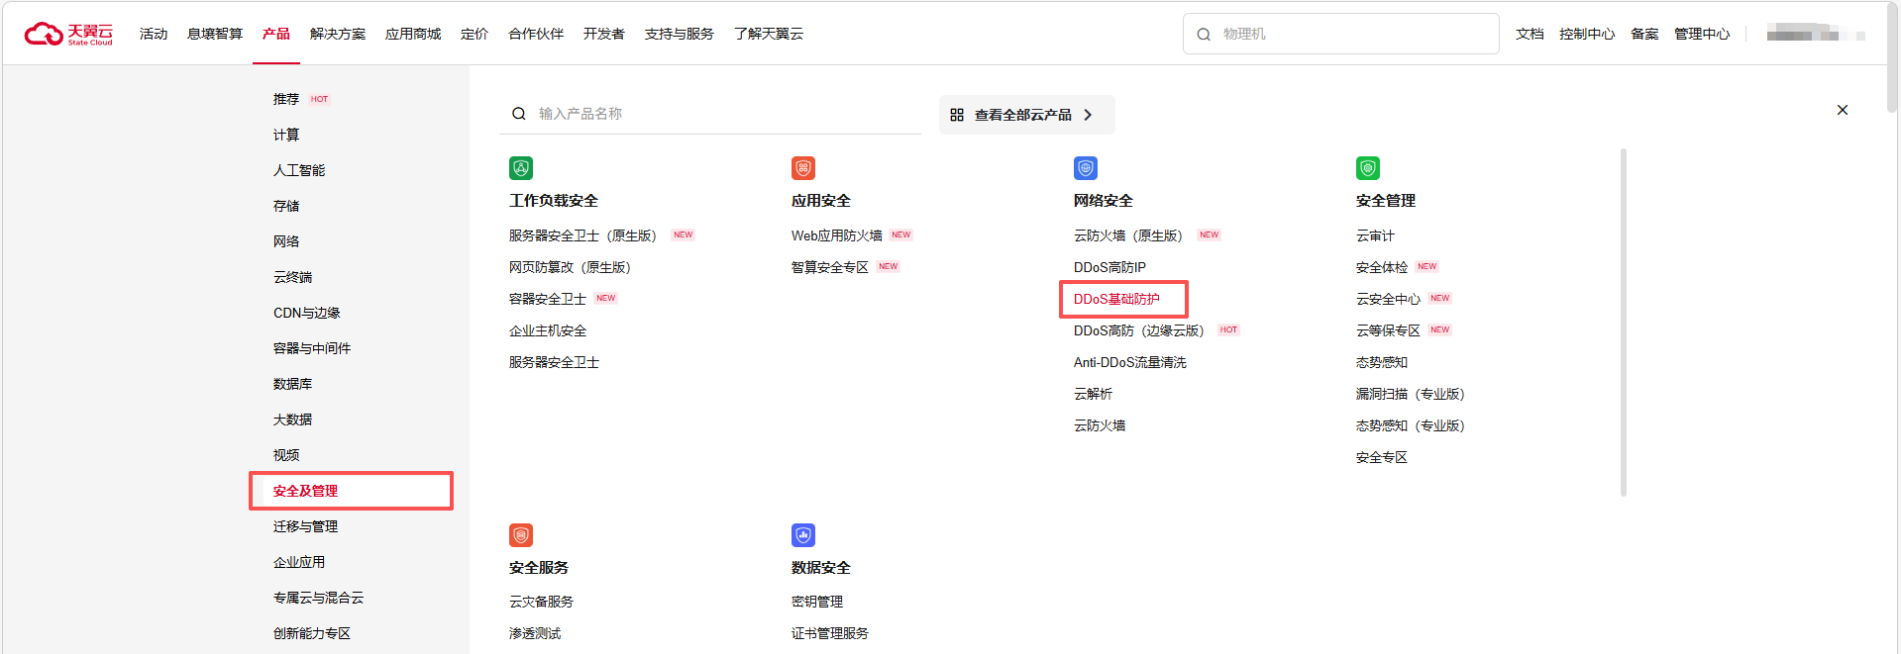Expand 查看全部云产品 chevron
1901x654 pixels.
coord(1088,115)
